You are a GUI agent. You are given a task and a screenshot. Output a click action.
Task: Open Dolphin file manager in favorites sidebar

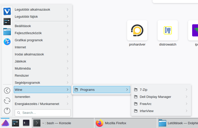(x=7, y=32)
